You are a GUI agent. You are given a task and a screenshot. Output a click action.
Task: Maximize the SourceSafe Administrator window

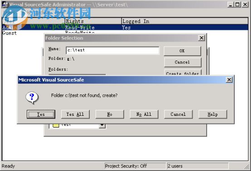237,5
